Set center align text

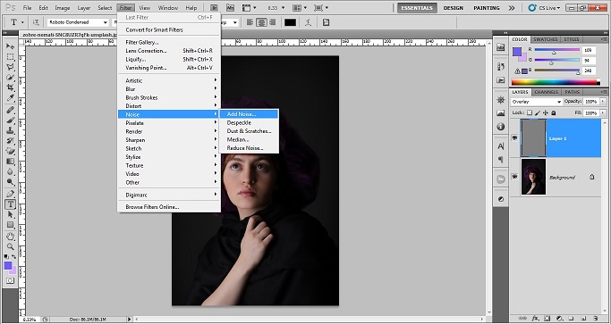click(261, 22)
